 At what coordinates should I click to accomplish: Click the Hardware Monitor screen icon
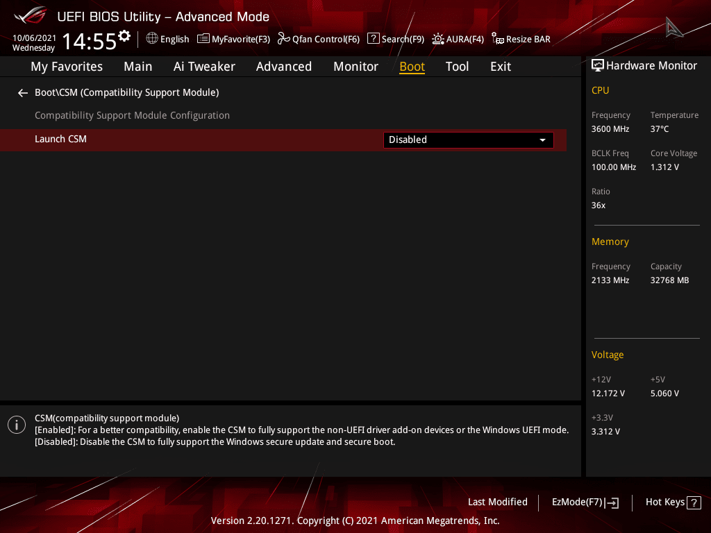pos(598,66)
